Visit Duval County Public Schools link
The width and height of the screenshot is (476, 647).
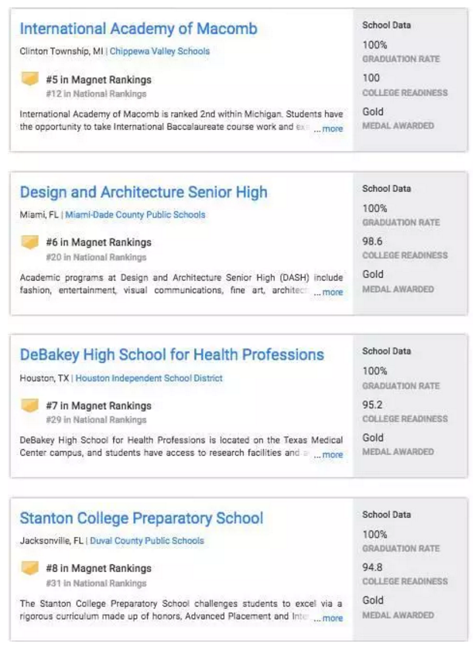147,541
